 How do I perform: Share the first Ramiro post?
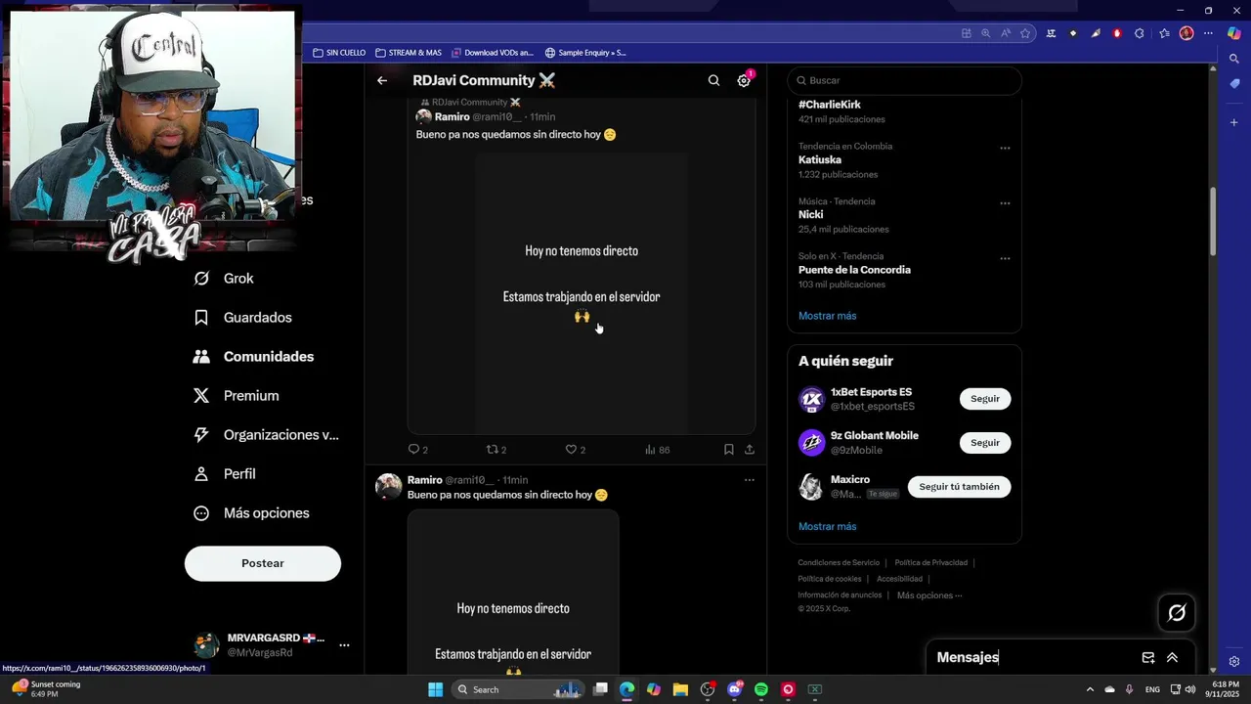coord(750,449)
